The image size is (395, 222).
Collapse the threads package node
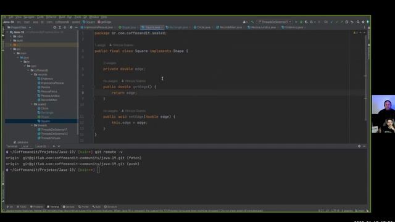tap(32, 125)
